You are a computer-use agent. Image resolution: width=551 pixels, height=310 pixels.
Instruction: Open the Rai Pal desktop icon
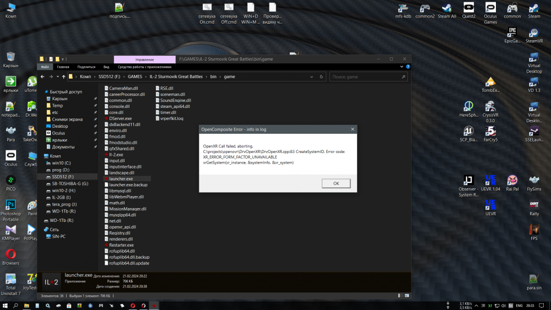pyautogui.click(x=512, y=183)
